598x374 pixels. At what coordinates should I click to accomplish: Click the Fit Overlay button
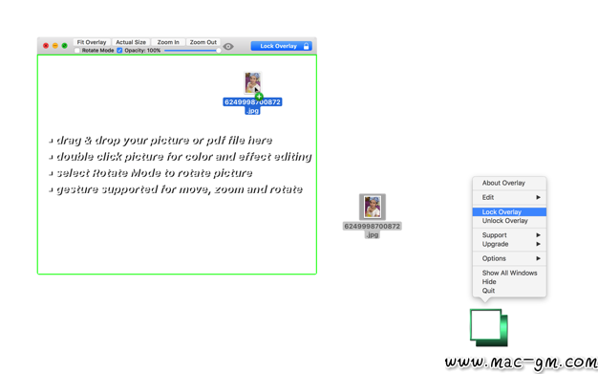click(92, 42)
